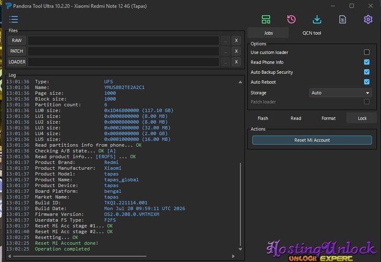Click the PATCH label button
Screen dimensions: 381x262
click(17, 51)
